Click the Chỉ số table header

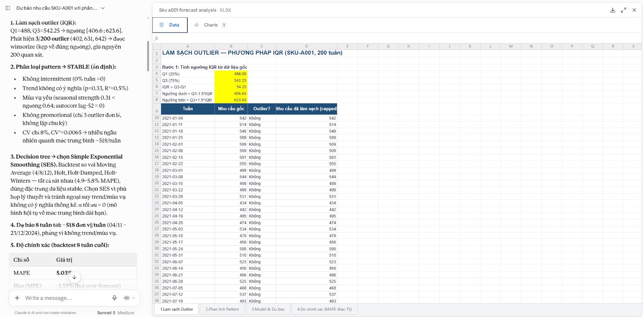[x=21, y=260]
